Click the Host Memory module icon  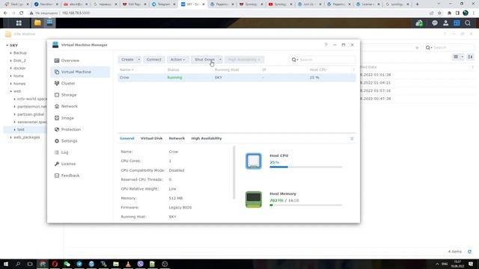pos(254,200)
